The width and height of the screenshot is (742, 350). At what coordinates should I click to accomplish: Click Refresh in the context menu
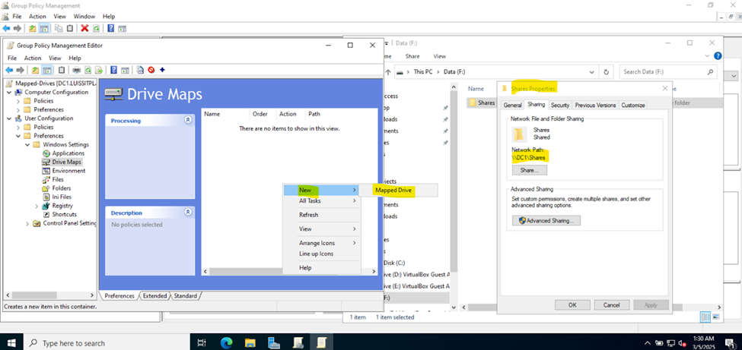coord(322,215)
